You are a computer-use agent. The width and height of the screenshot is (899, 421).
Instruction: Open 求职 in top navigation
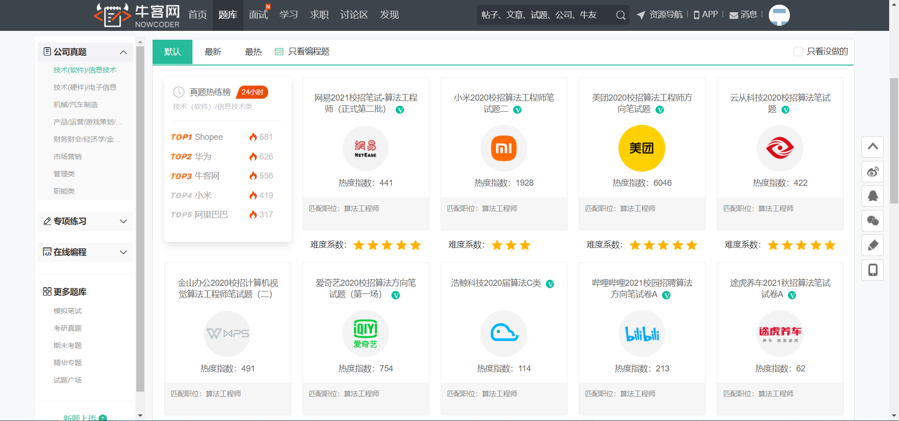[x=319, y=15]
